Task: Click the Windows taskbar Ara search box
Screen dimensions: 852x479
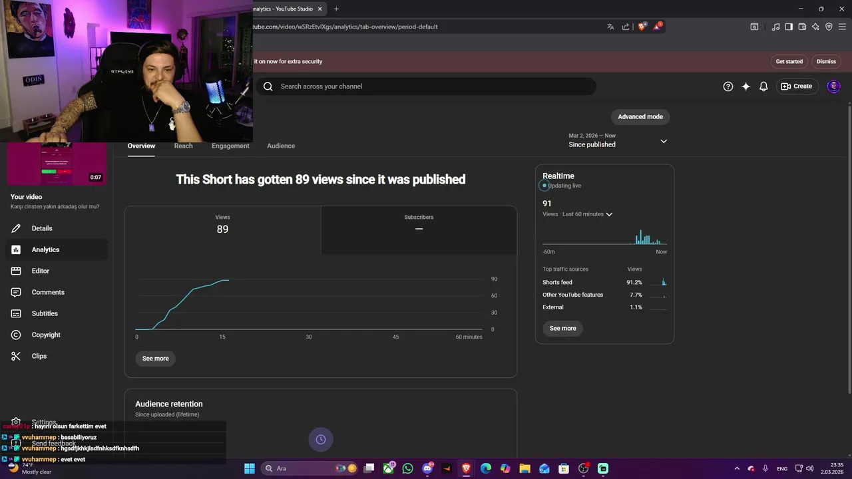Action: [310, 468]
